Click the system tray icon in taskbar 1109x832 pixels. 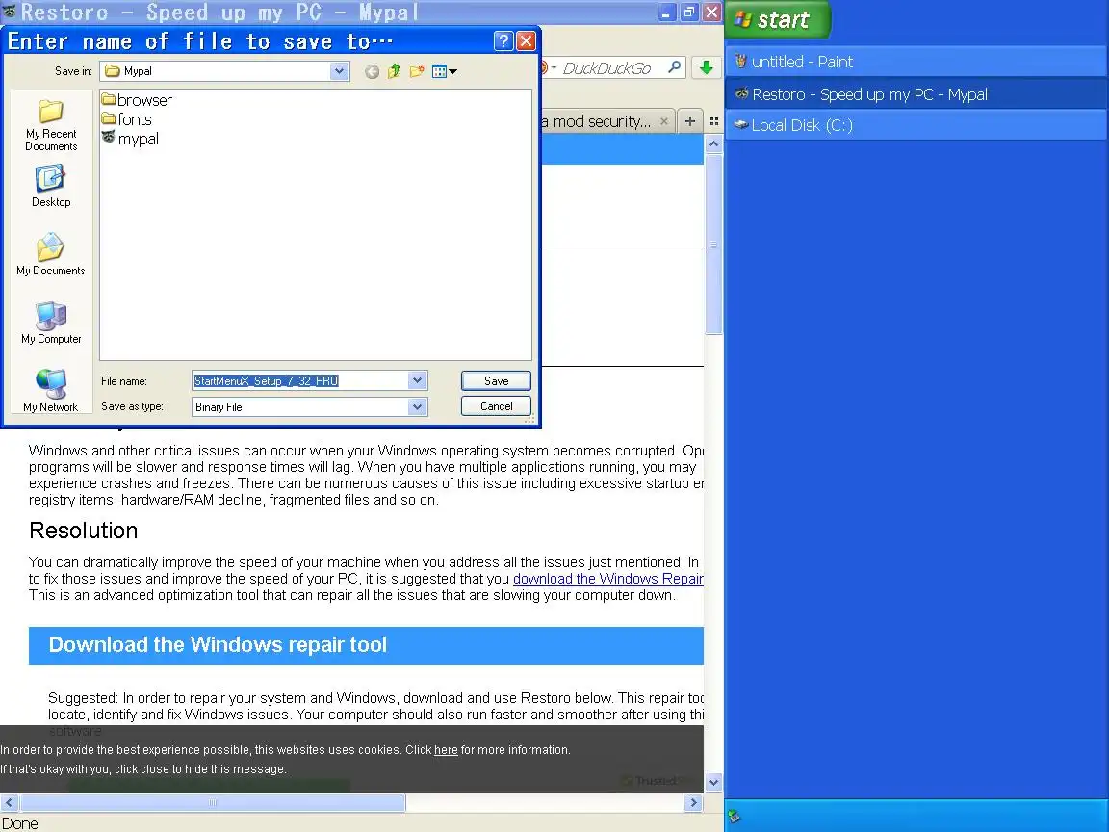pos(735,817)
